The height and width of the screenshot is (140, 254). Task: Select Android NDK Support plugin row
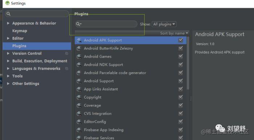click(x=131, y=65)
